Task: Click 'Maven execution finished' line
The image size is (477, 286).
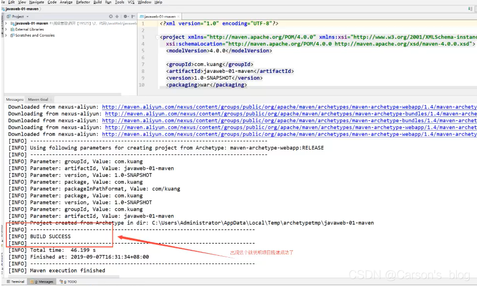Action: coord(57,270)
